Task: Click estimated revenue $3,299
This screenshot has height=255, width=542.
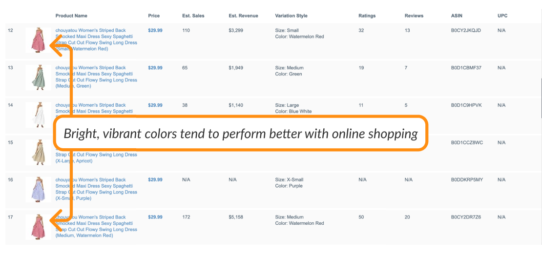Action: click(x=236, y=30)
